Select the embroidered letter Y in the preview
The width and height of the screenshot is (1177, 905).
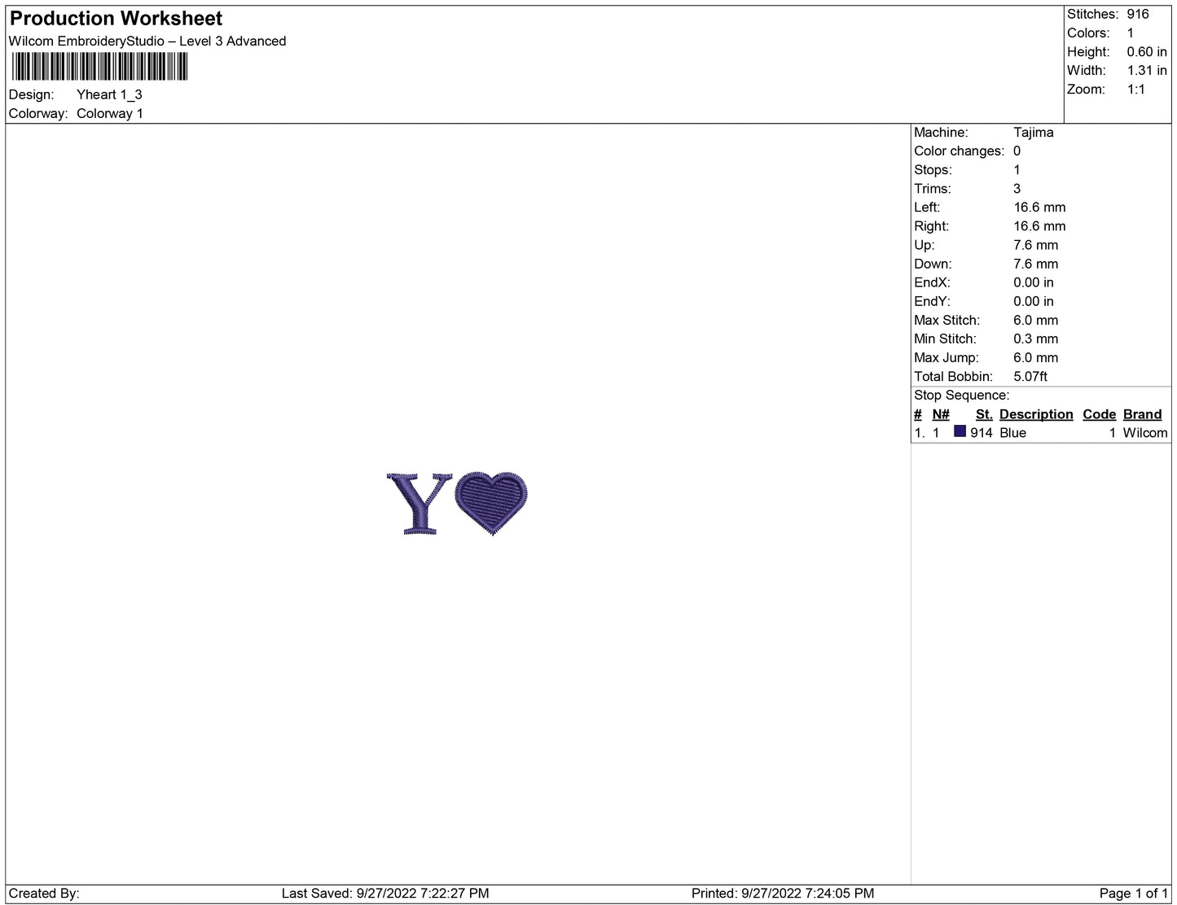click(x=419, y=503)
